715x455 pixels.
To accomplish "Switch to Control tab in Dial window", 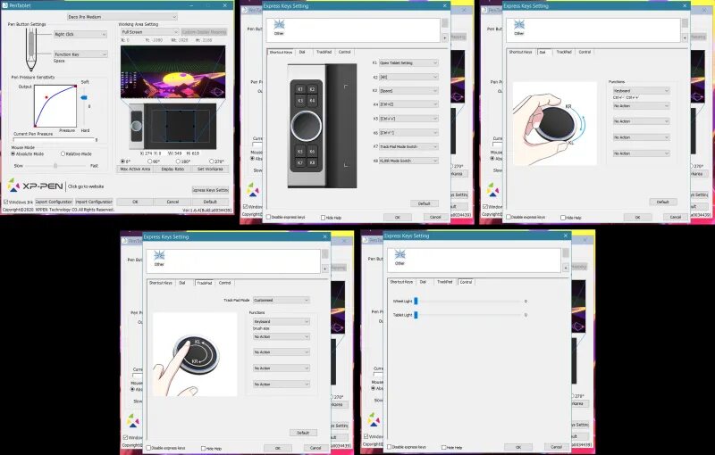I will 585,52.
